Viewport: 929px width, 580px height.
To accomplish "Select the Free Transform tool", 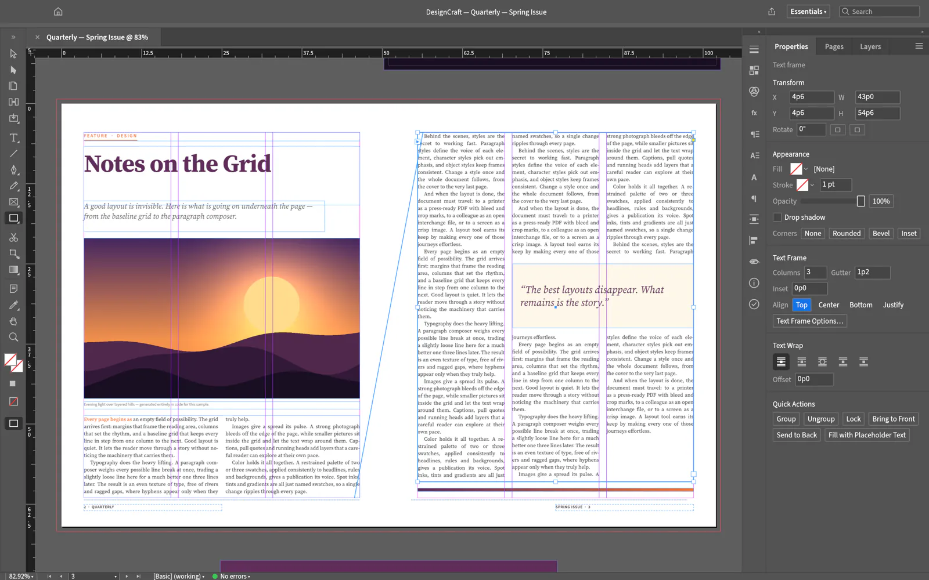I will [13, 254].
